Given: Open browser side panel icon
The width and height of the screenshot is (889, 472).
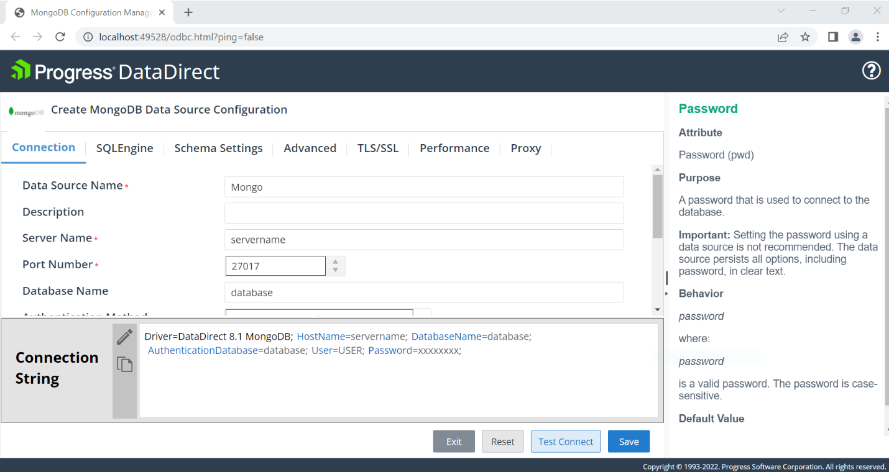Looking at the screenshot, I should tap(832, 37).
